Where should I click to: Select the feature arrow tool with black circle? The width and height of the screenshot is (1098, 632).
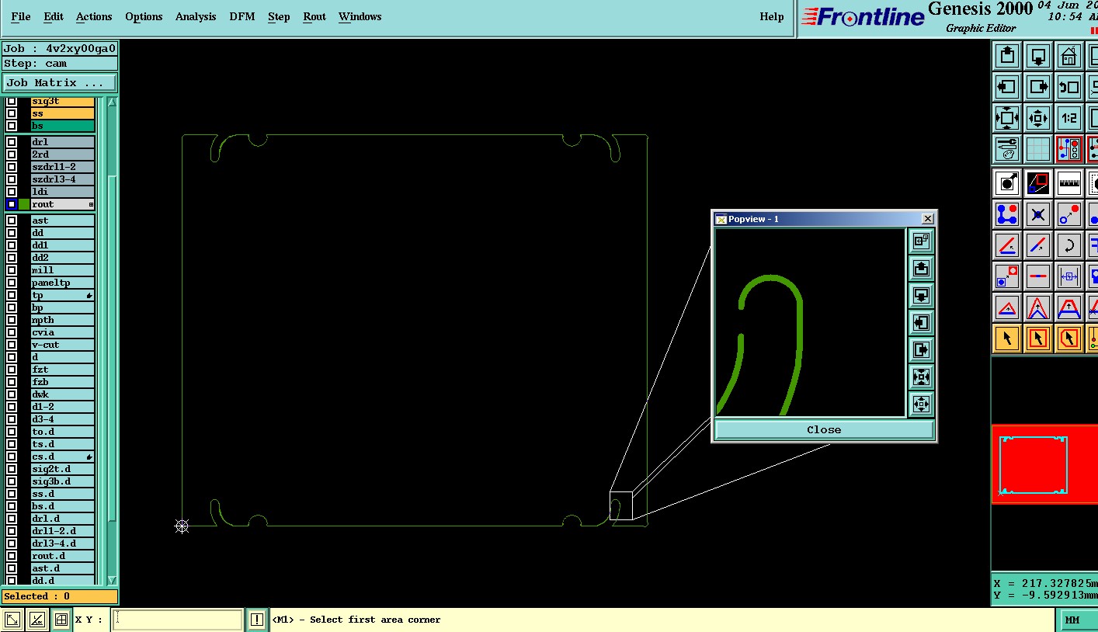[1007, 183]
